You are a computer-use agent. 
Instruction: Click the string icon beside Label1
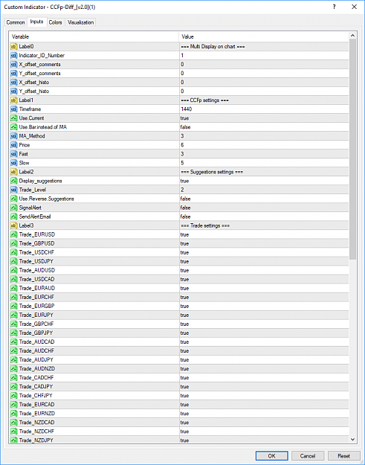pos(14,100)
